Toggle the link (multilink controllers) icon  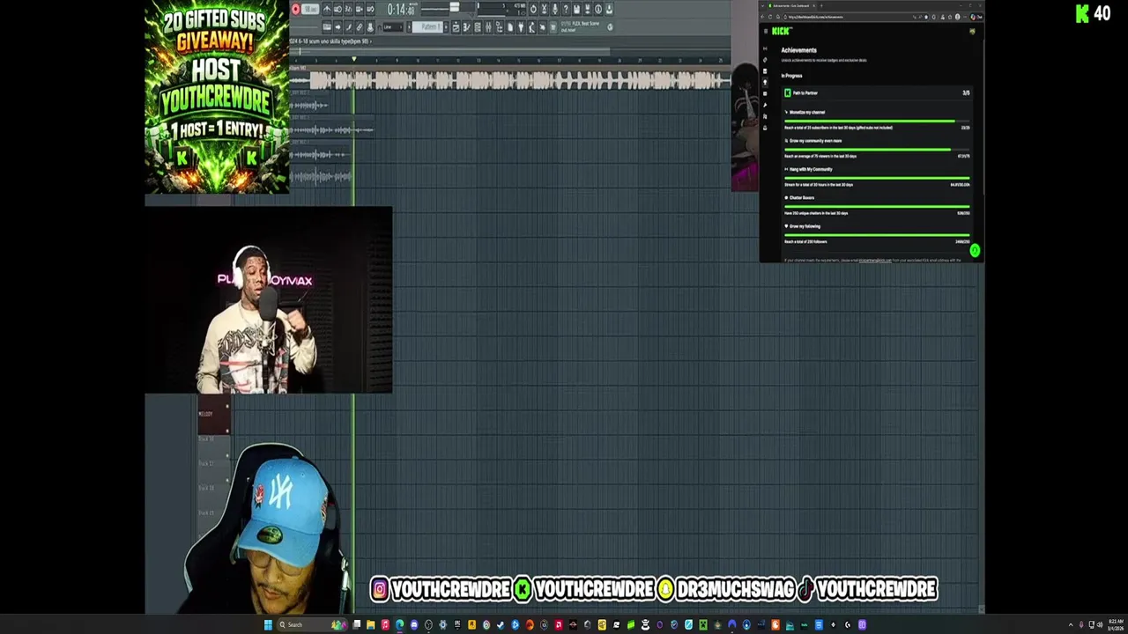(360, 26)
